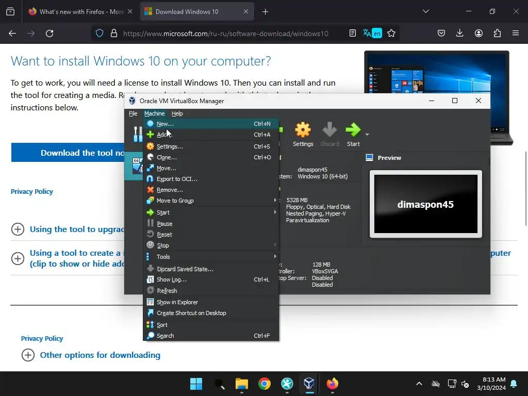Select Show in Explorer entry
This screenshot has height=396, width=528.
211,302
